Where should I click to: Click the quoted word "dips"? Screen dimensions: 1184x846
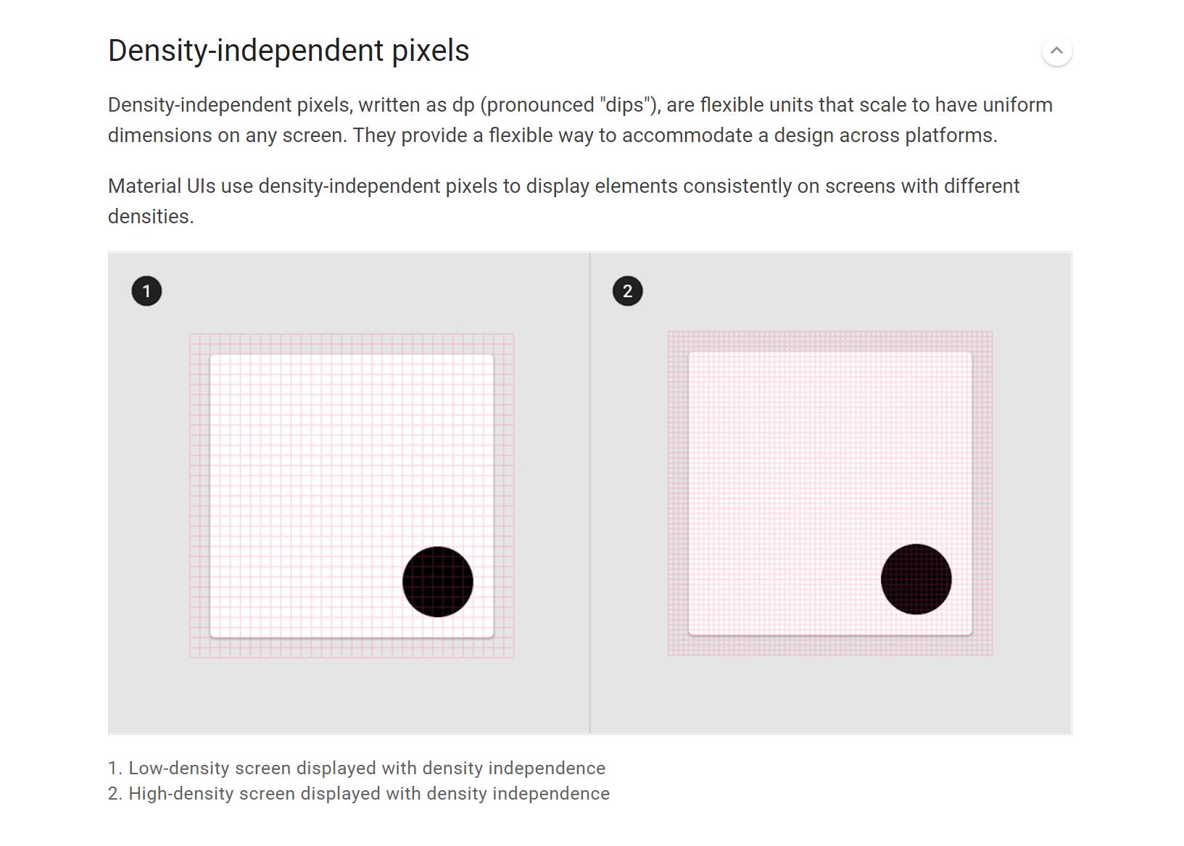(624, 105)
